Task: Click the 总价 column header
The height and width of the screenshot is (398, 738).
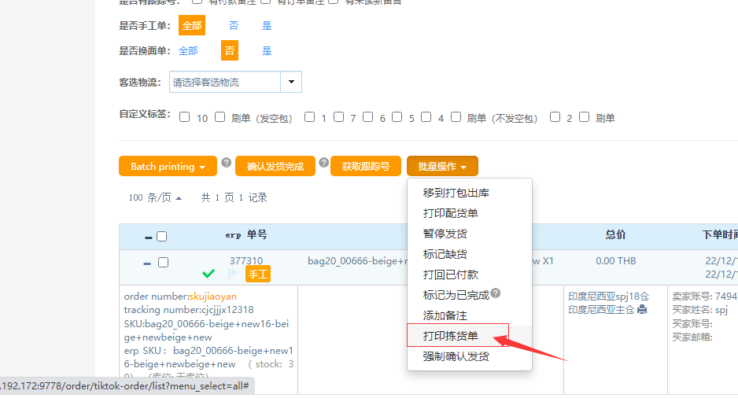Action: (x=615, y=234)
